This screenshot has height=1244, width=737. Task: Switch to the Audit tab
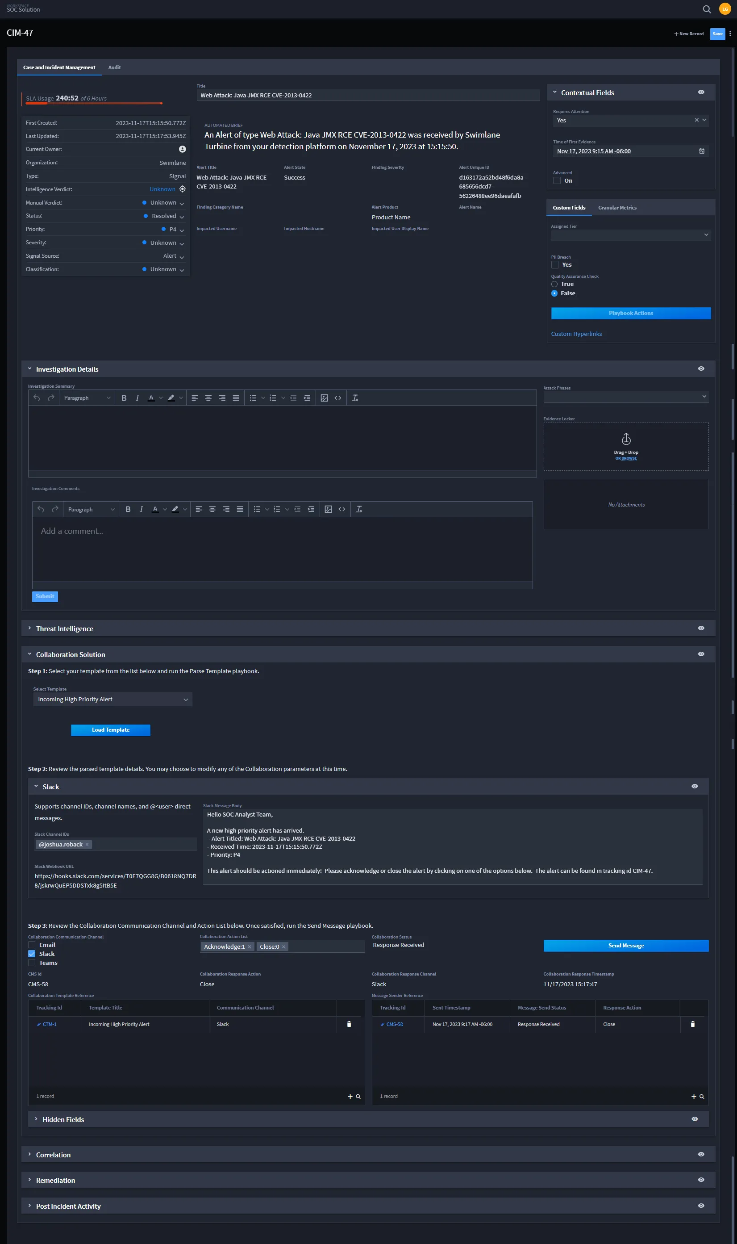coord(115,67)
